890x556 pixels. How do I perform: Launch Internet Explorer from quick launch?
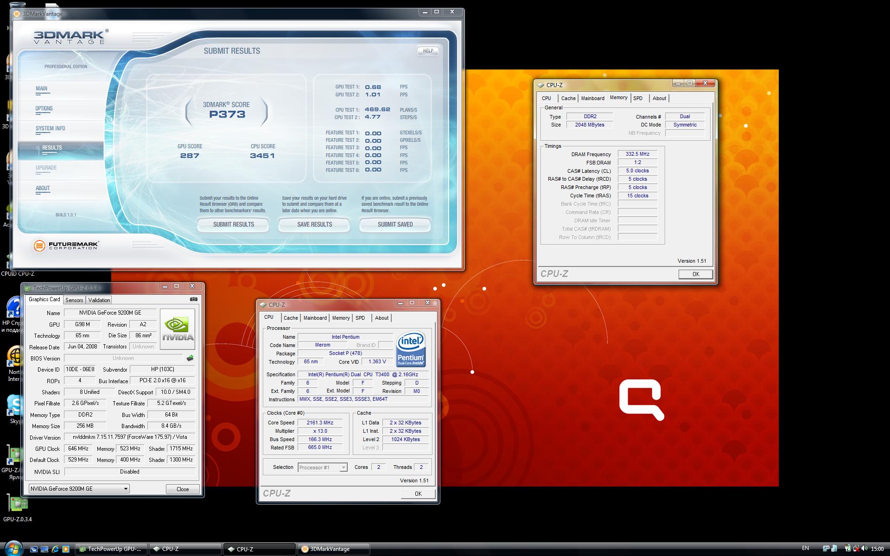(x=55, y=549)
